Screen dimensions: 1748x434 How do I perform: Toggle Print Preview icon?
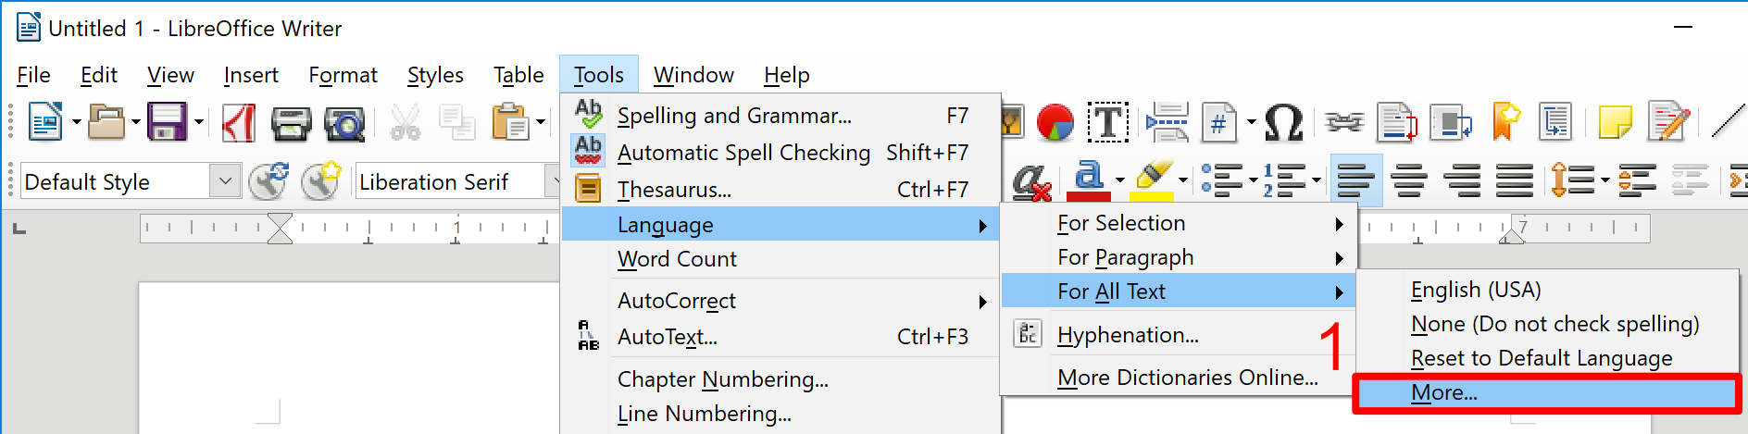[x=344, y=122]
